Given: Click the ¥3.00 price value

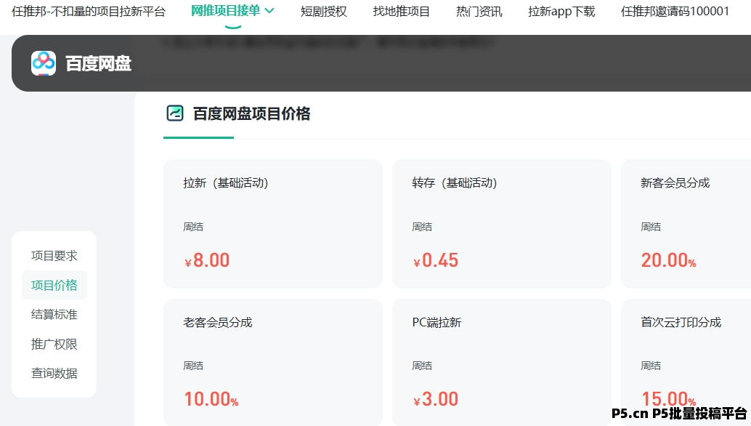Looking at the screenshot, I should click(436, 399).
